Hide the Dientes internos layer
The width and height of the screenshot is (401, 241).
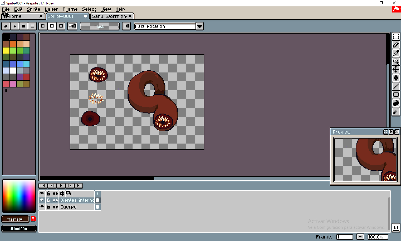pos(42,200)
